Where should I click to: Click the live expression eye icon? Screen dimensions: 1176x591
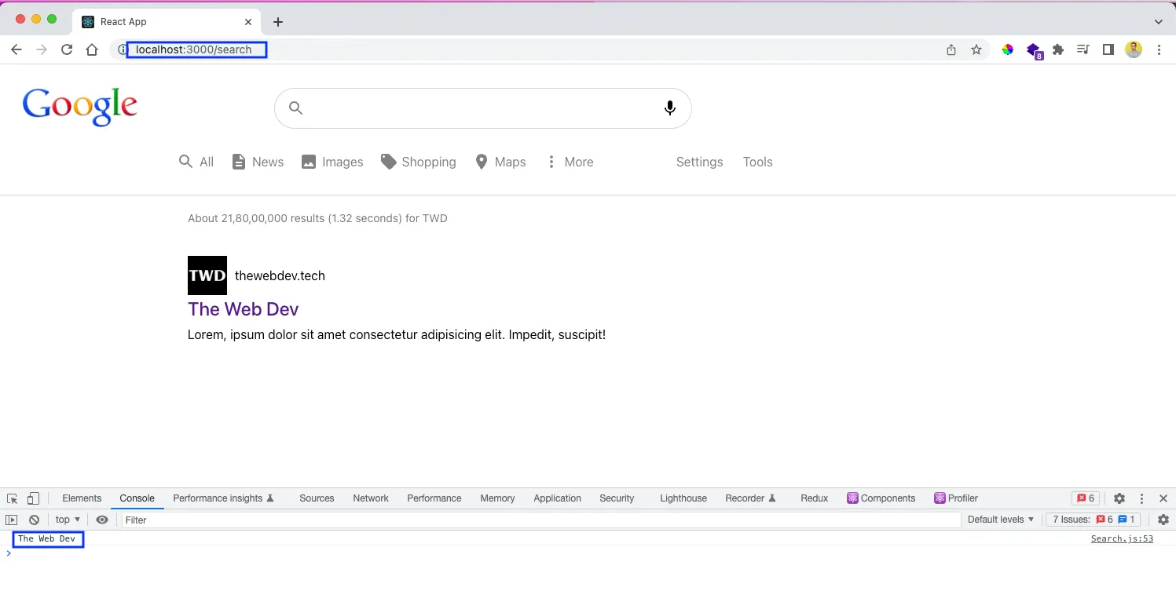(102, 520)
